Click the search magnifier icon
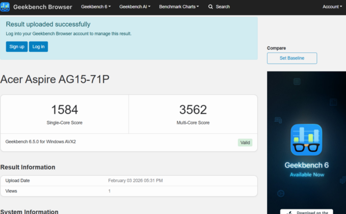346x214 pixels. pyautogui.click(x=210, y=7)
